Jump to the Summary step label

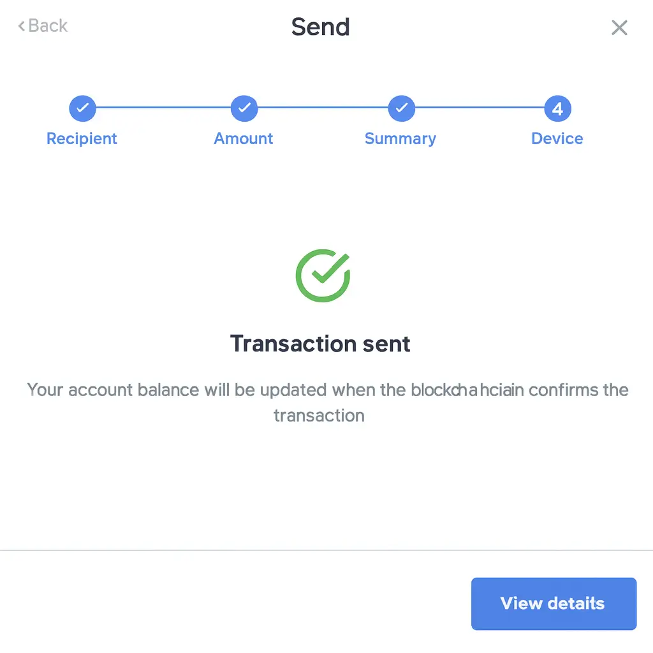pyautogui.click(x=400, y=138)
